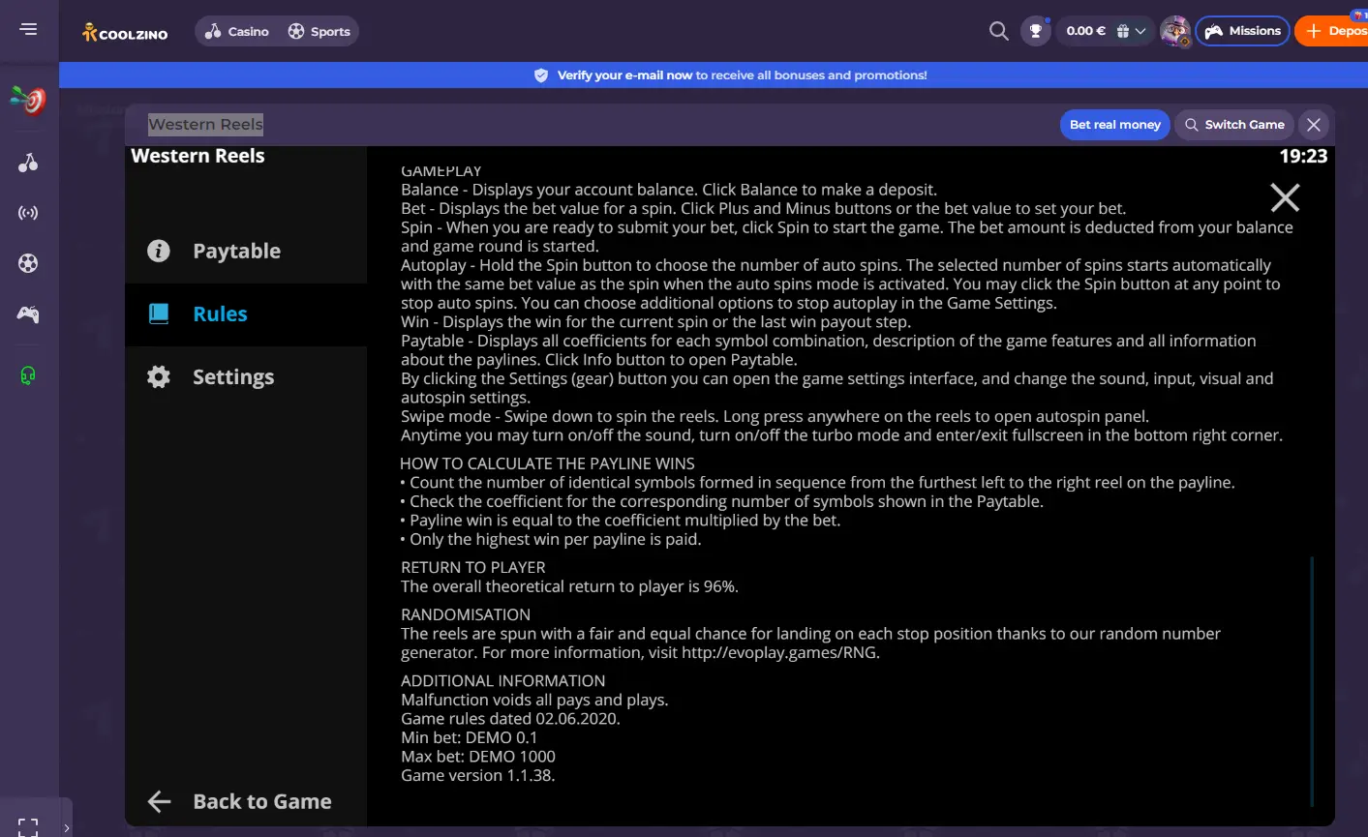The height and width of the screenshot is (837, 1368).
Task: Open the soccer ball sports sidebar icon
Action: (28, 263)
